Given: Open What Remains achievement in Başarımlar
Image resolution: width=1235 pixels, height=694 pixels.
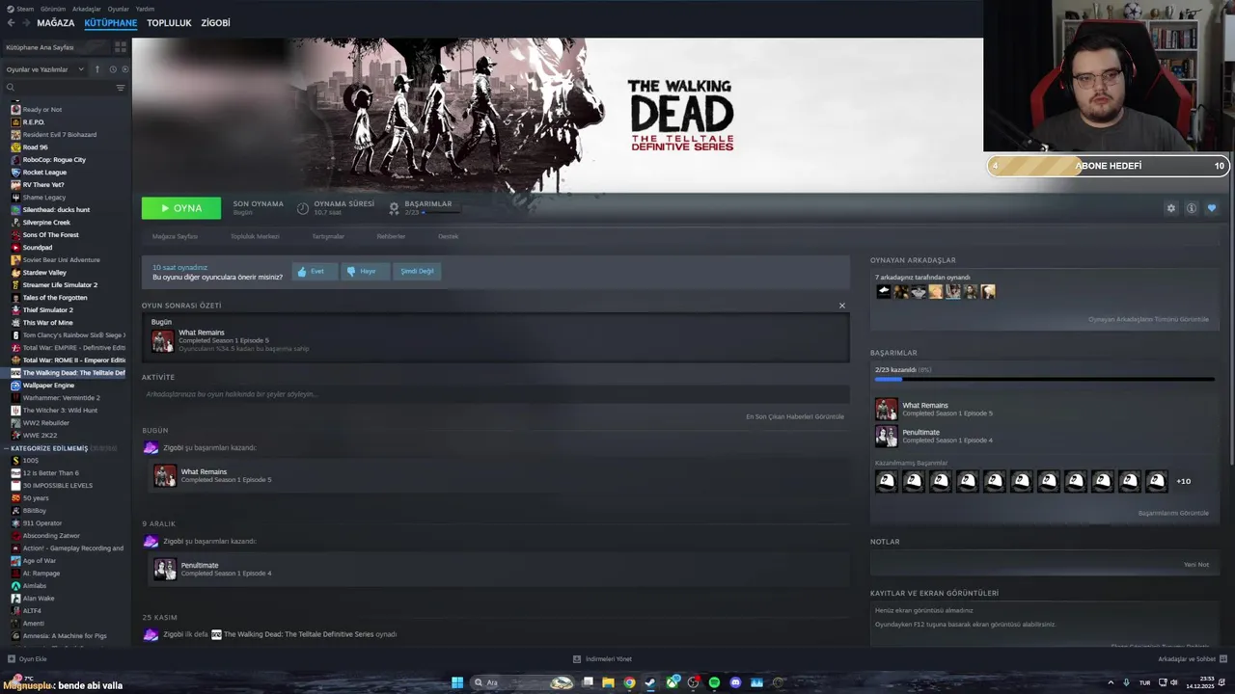Looking at the screenshot, I should tap(934, 409).
